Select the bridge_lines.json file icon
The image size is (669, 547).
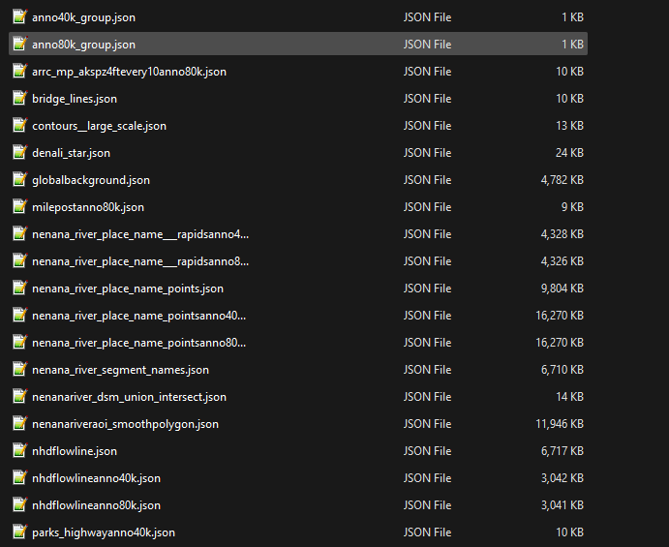19,99
